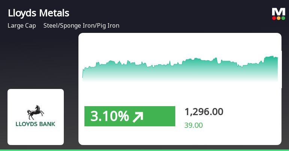Click the LLOYDS BANK wordmark text
This screenshot has width=289, height=151.
tap(36, 124)
